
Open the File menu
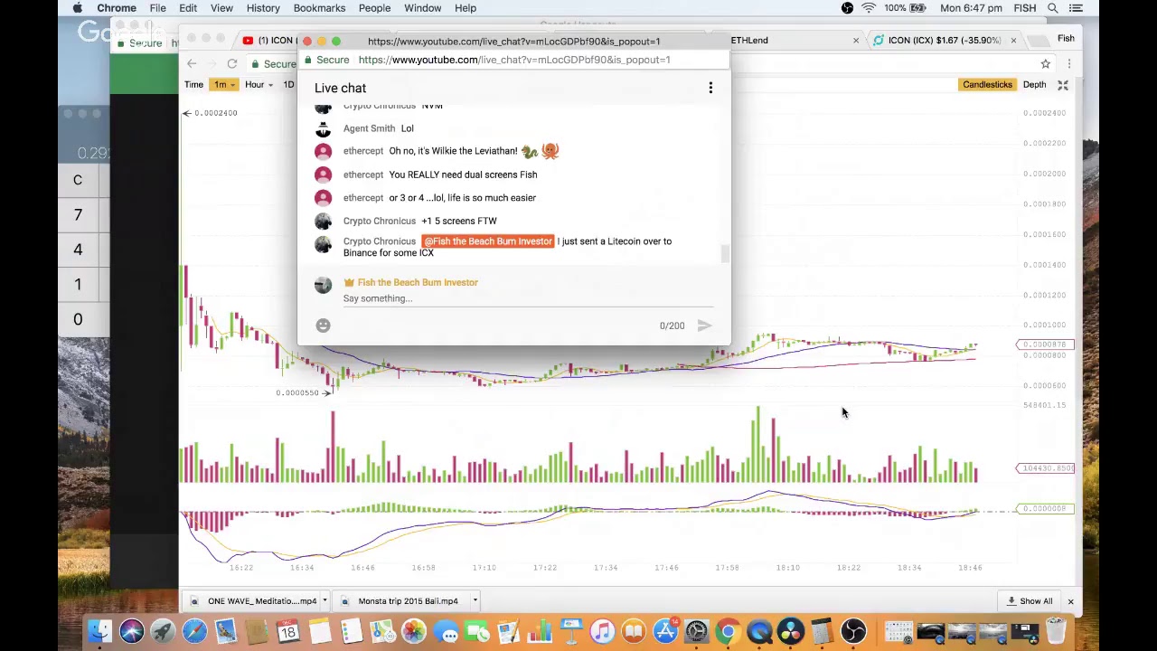click(157, 8)
